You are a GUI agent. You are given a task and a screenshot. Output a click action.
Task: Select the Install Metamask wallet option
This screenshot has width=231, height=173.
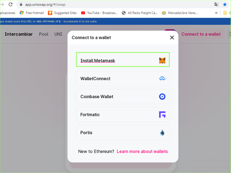[123, 60]
